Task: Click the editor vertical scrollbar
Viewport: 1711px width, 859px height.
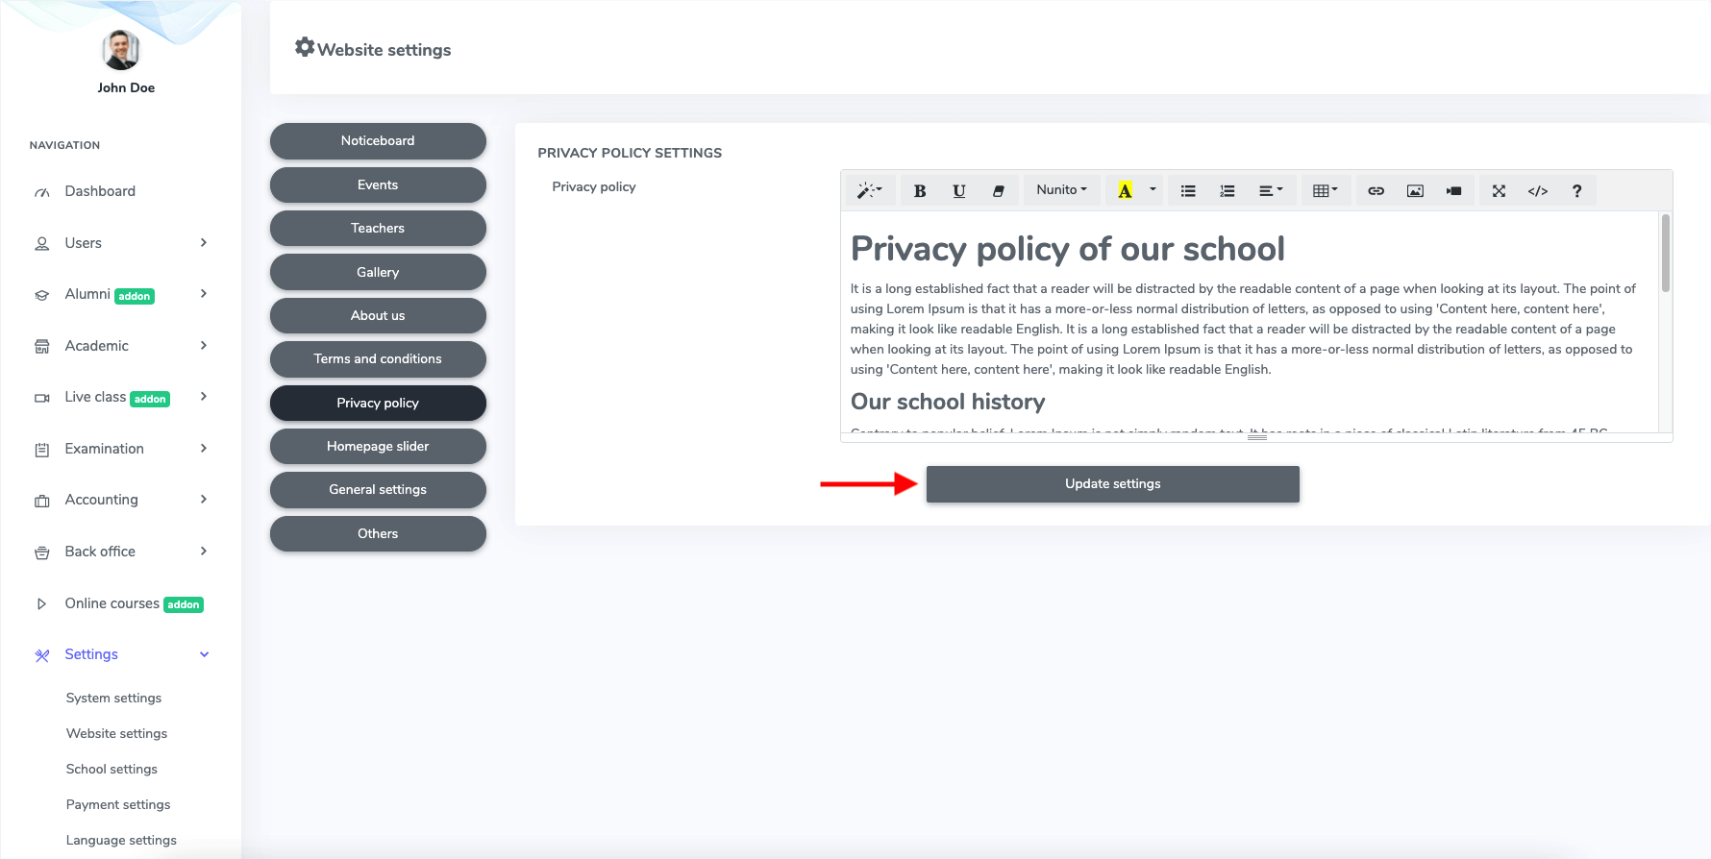Action: (1665, 254)
